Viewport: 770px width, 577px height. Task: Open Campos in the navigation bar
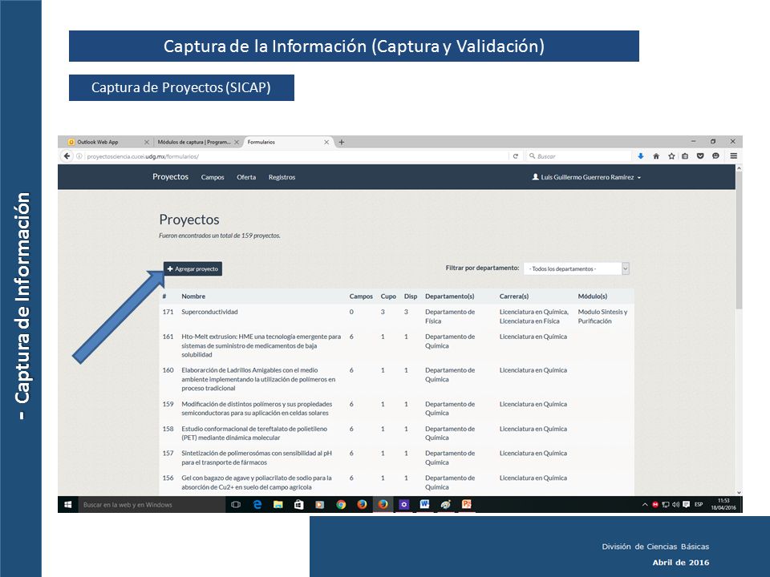(x=213, y=177)
